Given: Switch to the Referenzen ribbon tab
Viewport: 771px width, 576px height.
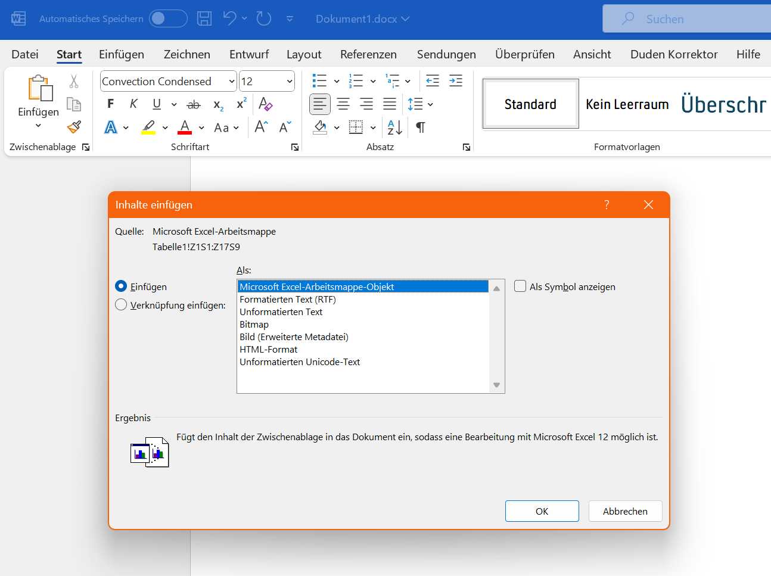Looking at the screenshot, I should pos(368,54).
